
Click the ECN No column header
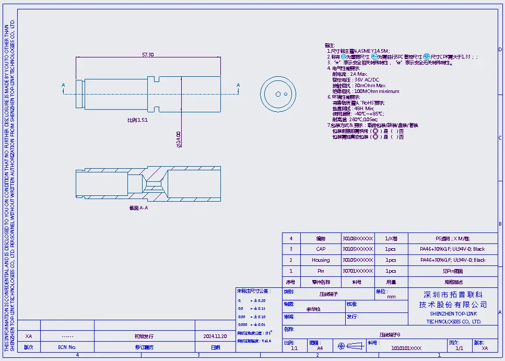click(67, 347)
